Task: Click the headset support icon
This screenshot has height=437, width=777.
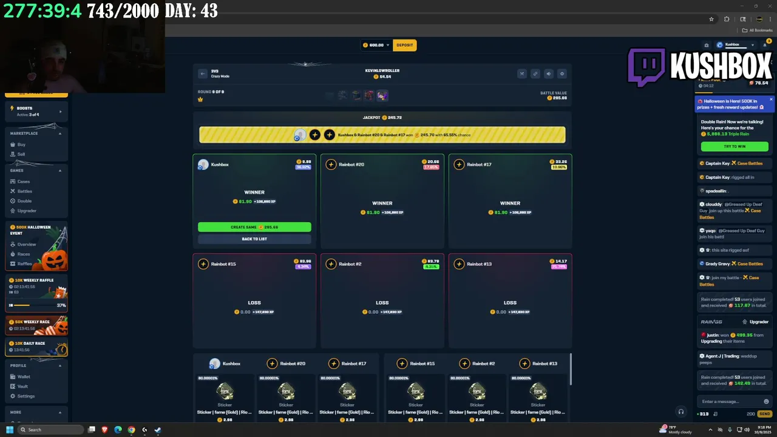Action: [680, 412]
